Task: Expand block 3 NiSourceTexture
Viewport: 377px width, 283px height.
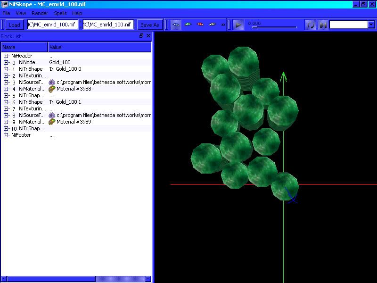Action: (x=6, y=82)
